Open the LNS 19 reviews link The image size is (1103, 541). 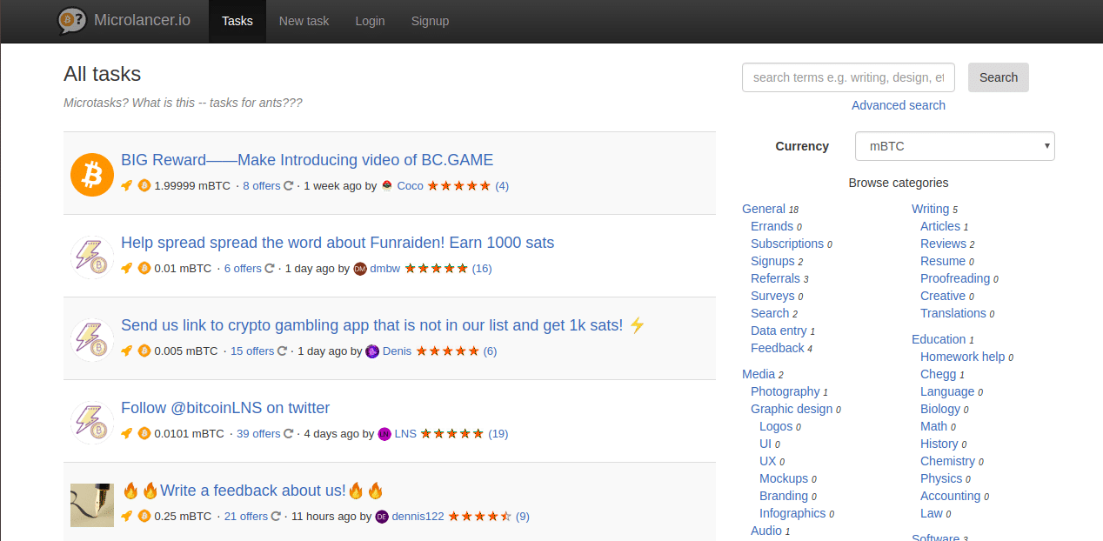tap(498, 433)
